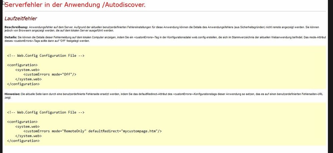The image size is (333, 153).
Task: Click closing </system.web> tag in second code block
Action: pos(29,136)
